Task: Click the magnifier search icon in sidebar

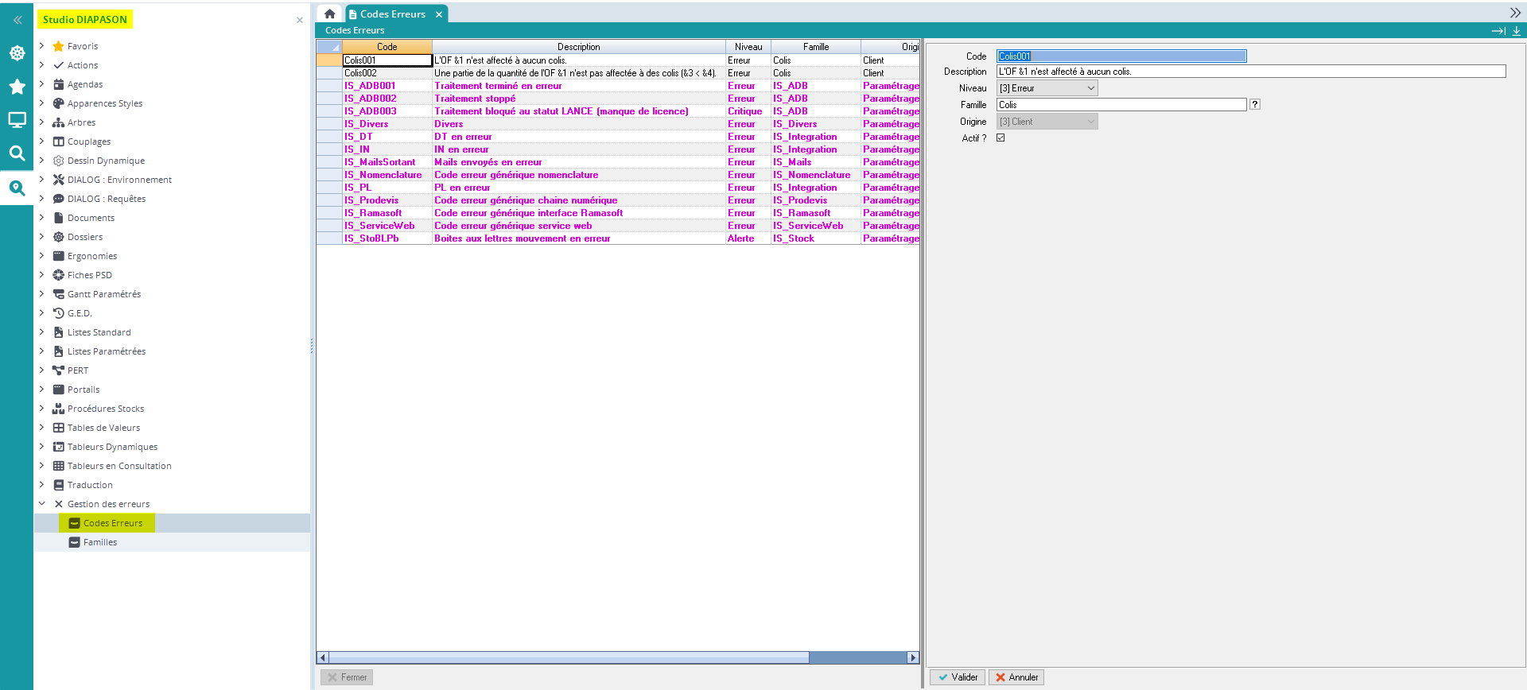Action: [x=17, y=153]
